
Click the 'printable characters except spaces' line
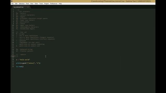coord(32,18)
